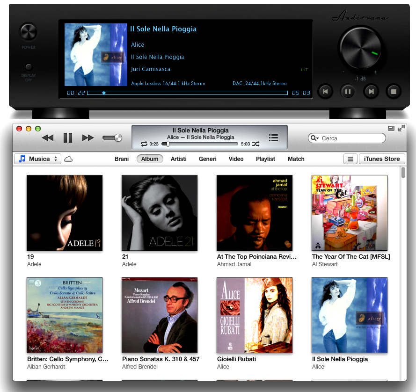416x392 pixels.
Task: Click 'Piano Sonatas K. 310 & 457' title
Action: coord(161,359)
